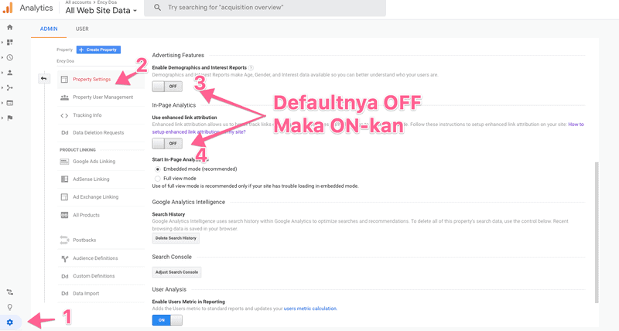The width and height of the screenshot is (619, 331).
Task: Open Tracking Info code icon
Action: (x=64, y=115)
